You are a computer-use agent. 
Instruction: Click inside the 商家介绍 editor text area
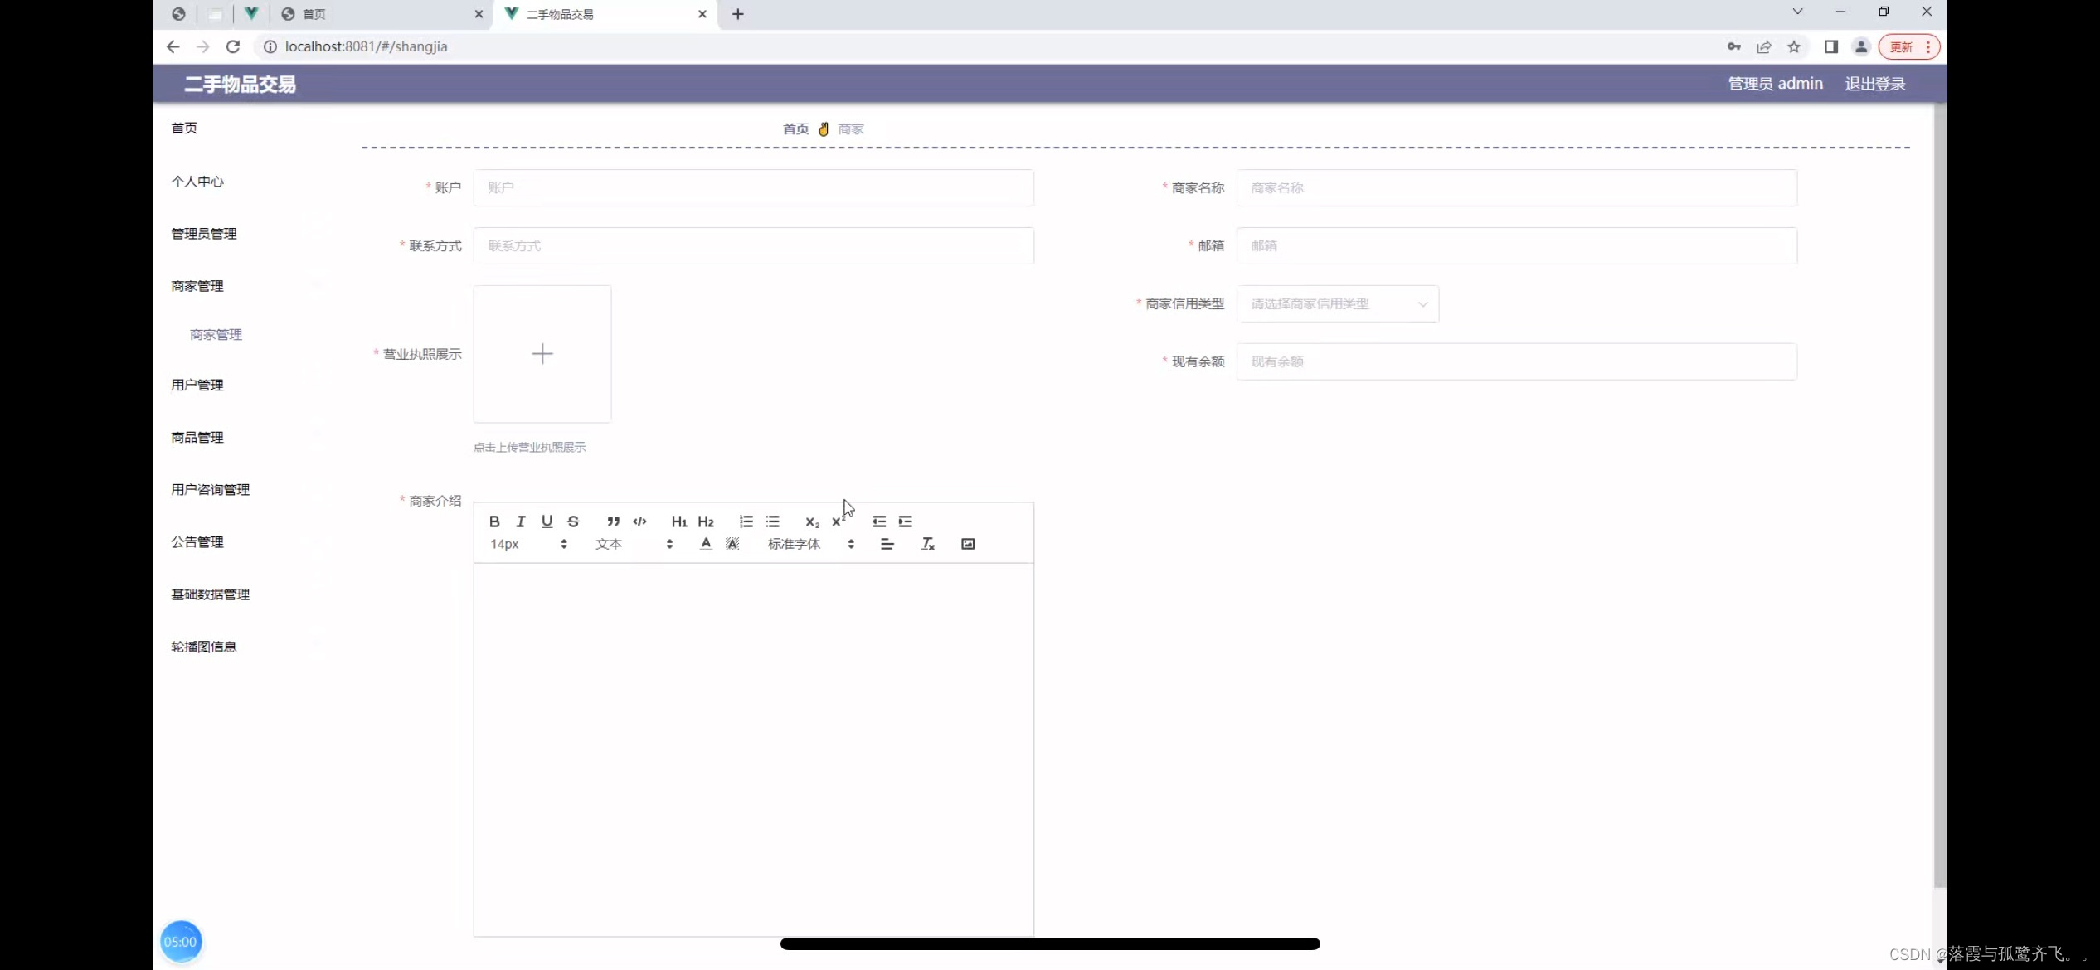pos(754,749)
